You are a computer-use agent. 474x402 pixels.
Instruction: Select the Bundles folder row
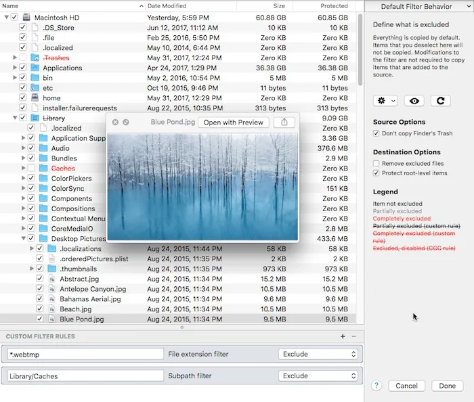pos(178,158)
